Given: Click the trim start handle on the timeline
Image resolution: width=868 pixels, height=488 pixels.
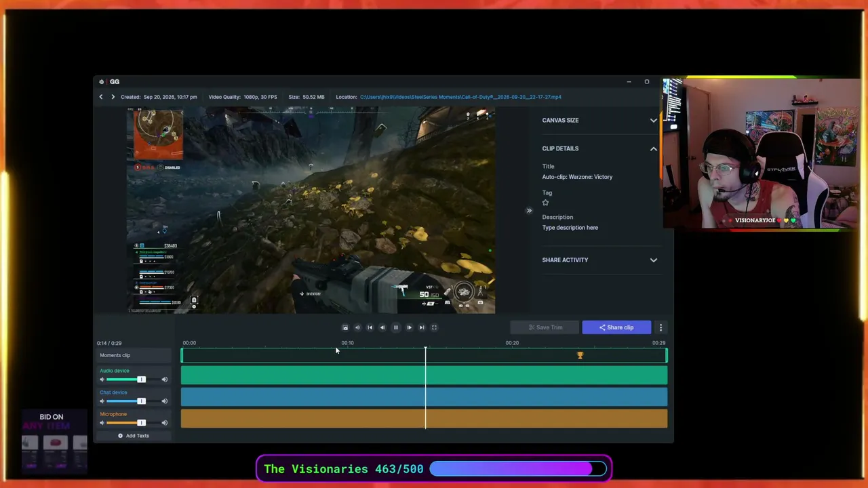Looking at the screenshot, I should click(182, 355).
